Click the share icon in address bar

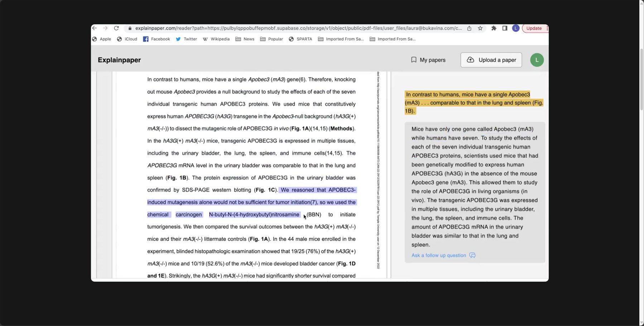click(x=469, y=28)
